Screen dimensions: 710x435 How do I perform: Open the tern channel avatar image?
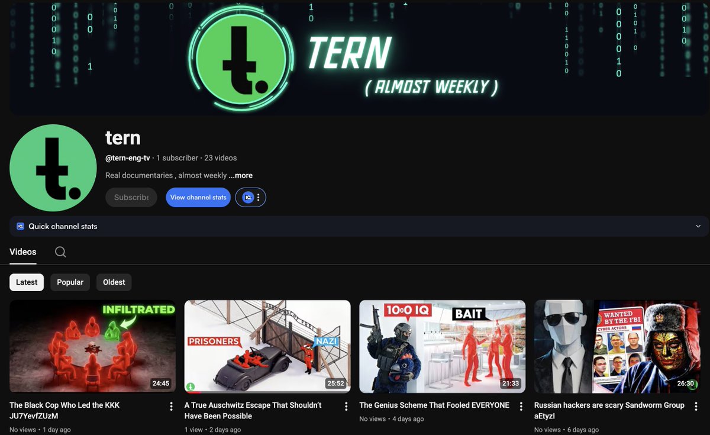(53, 168)
